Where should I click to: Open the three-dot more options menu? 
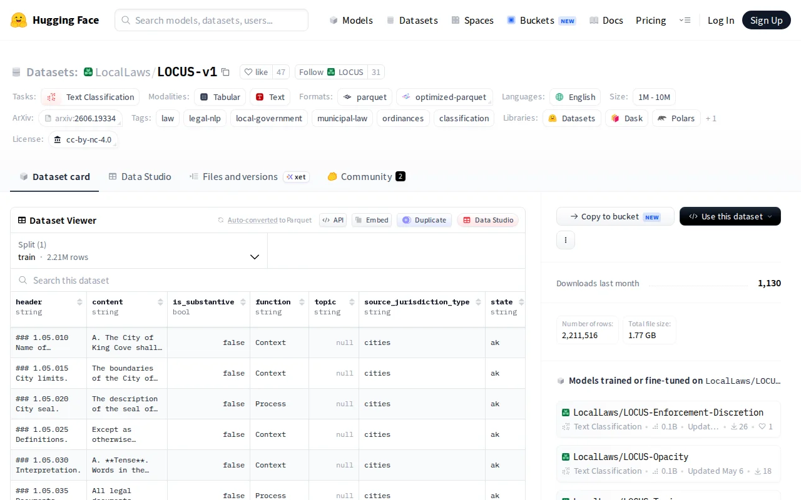566,240
